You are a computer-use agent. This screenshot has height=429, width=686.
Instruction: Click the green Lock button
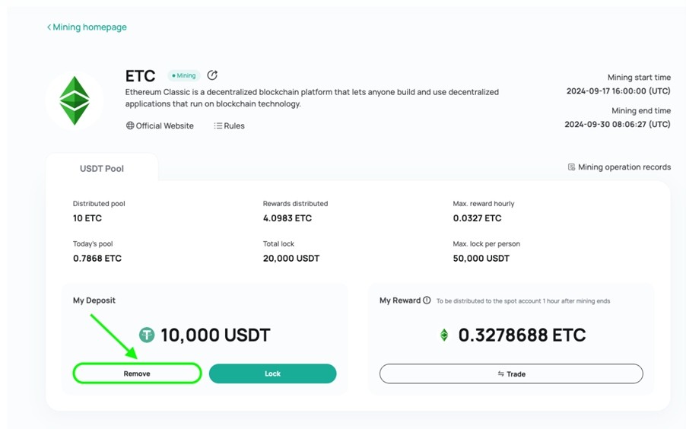click(x=272, y=373)
